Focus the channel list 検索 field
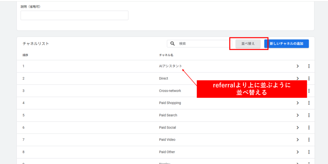Screen dimensions: 328x164 coord(202,44)
